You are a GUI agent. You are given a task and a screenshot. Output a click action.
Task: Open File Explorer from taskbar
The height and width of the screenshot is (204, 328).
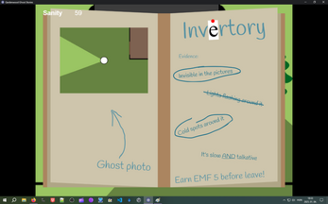point(24,200)
